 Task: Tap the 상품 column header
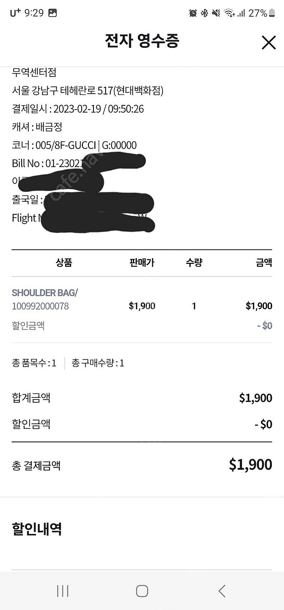point(64,263)
